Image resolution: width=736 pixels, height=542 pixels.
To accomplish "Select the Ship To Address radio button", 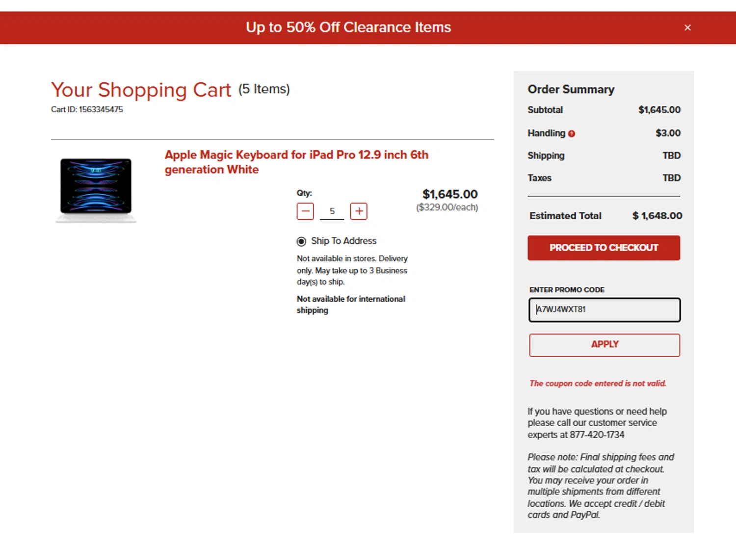I will pos(301,241).
